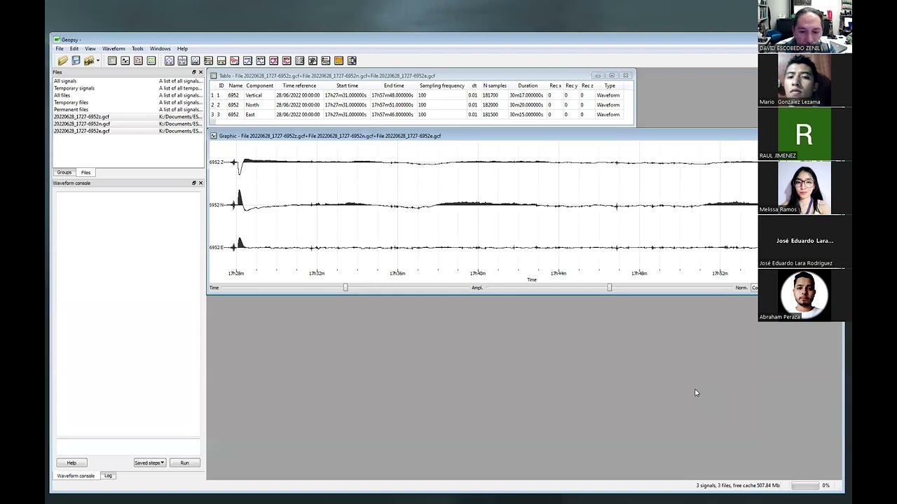Image resolution: width=897 pixels, height=504 pixels.
Task: Click the Help button in Waveform console
Action: 71,463
